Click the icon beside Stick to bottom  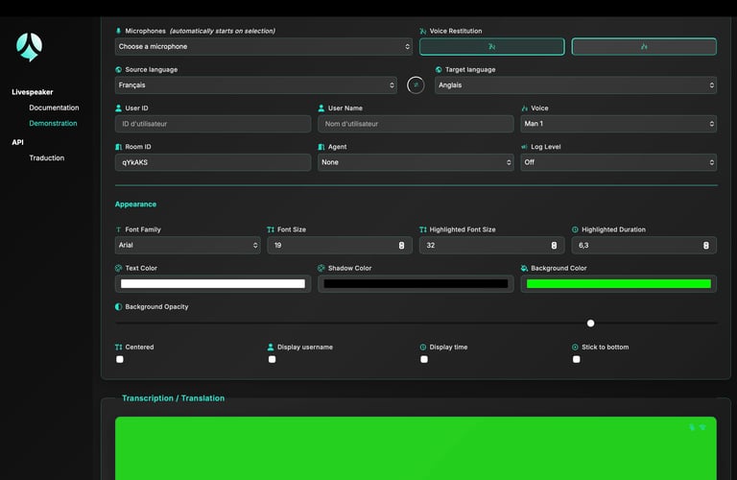point(575,347)
